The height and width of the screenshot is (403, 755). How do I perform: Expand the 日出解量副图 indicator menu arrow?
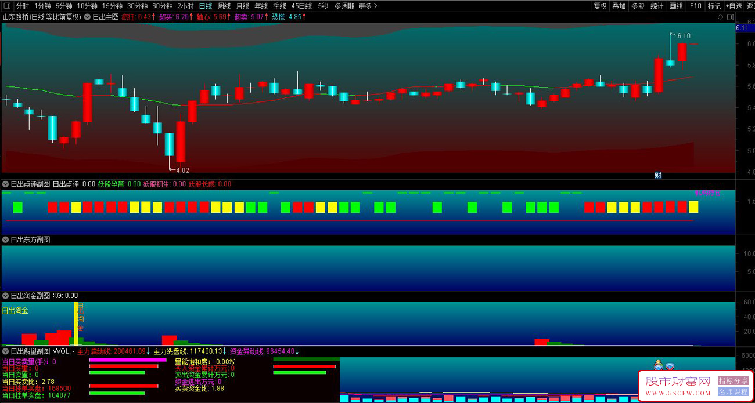click(x=6, y=351)
